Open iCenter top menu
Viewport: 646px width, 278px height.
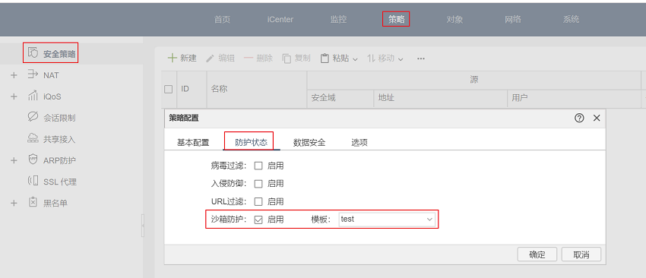click(280, 19)
